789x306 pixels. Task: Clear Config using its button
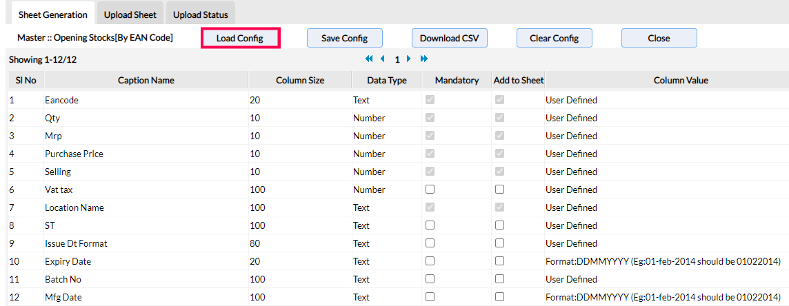554,38
